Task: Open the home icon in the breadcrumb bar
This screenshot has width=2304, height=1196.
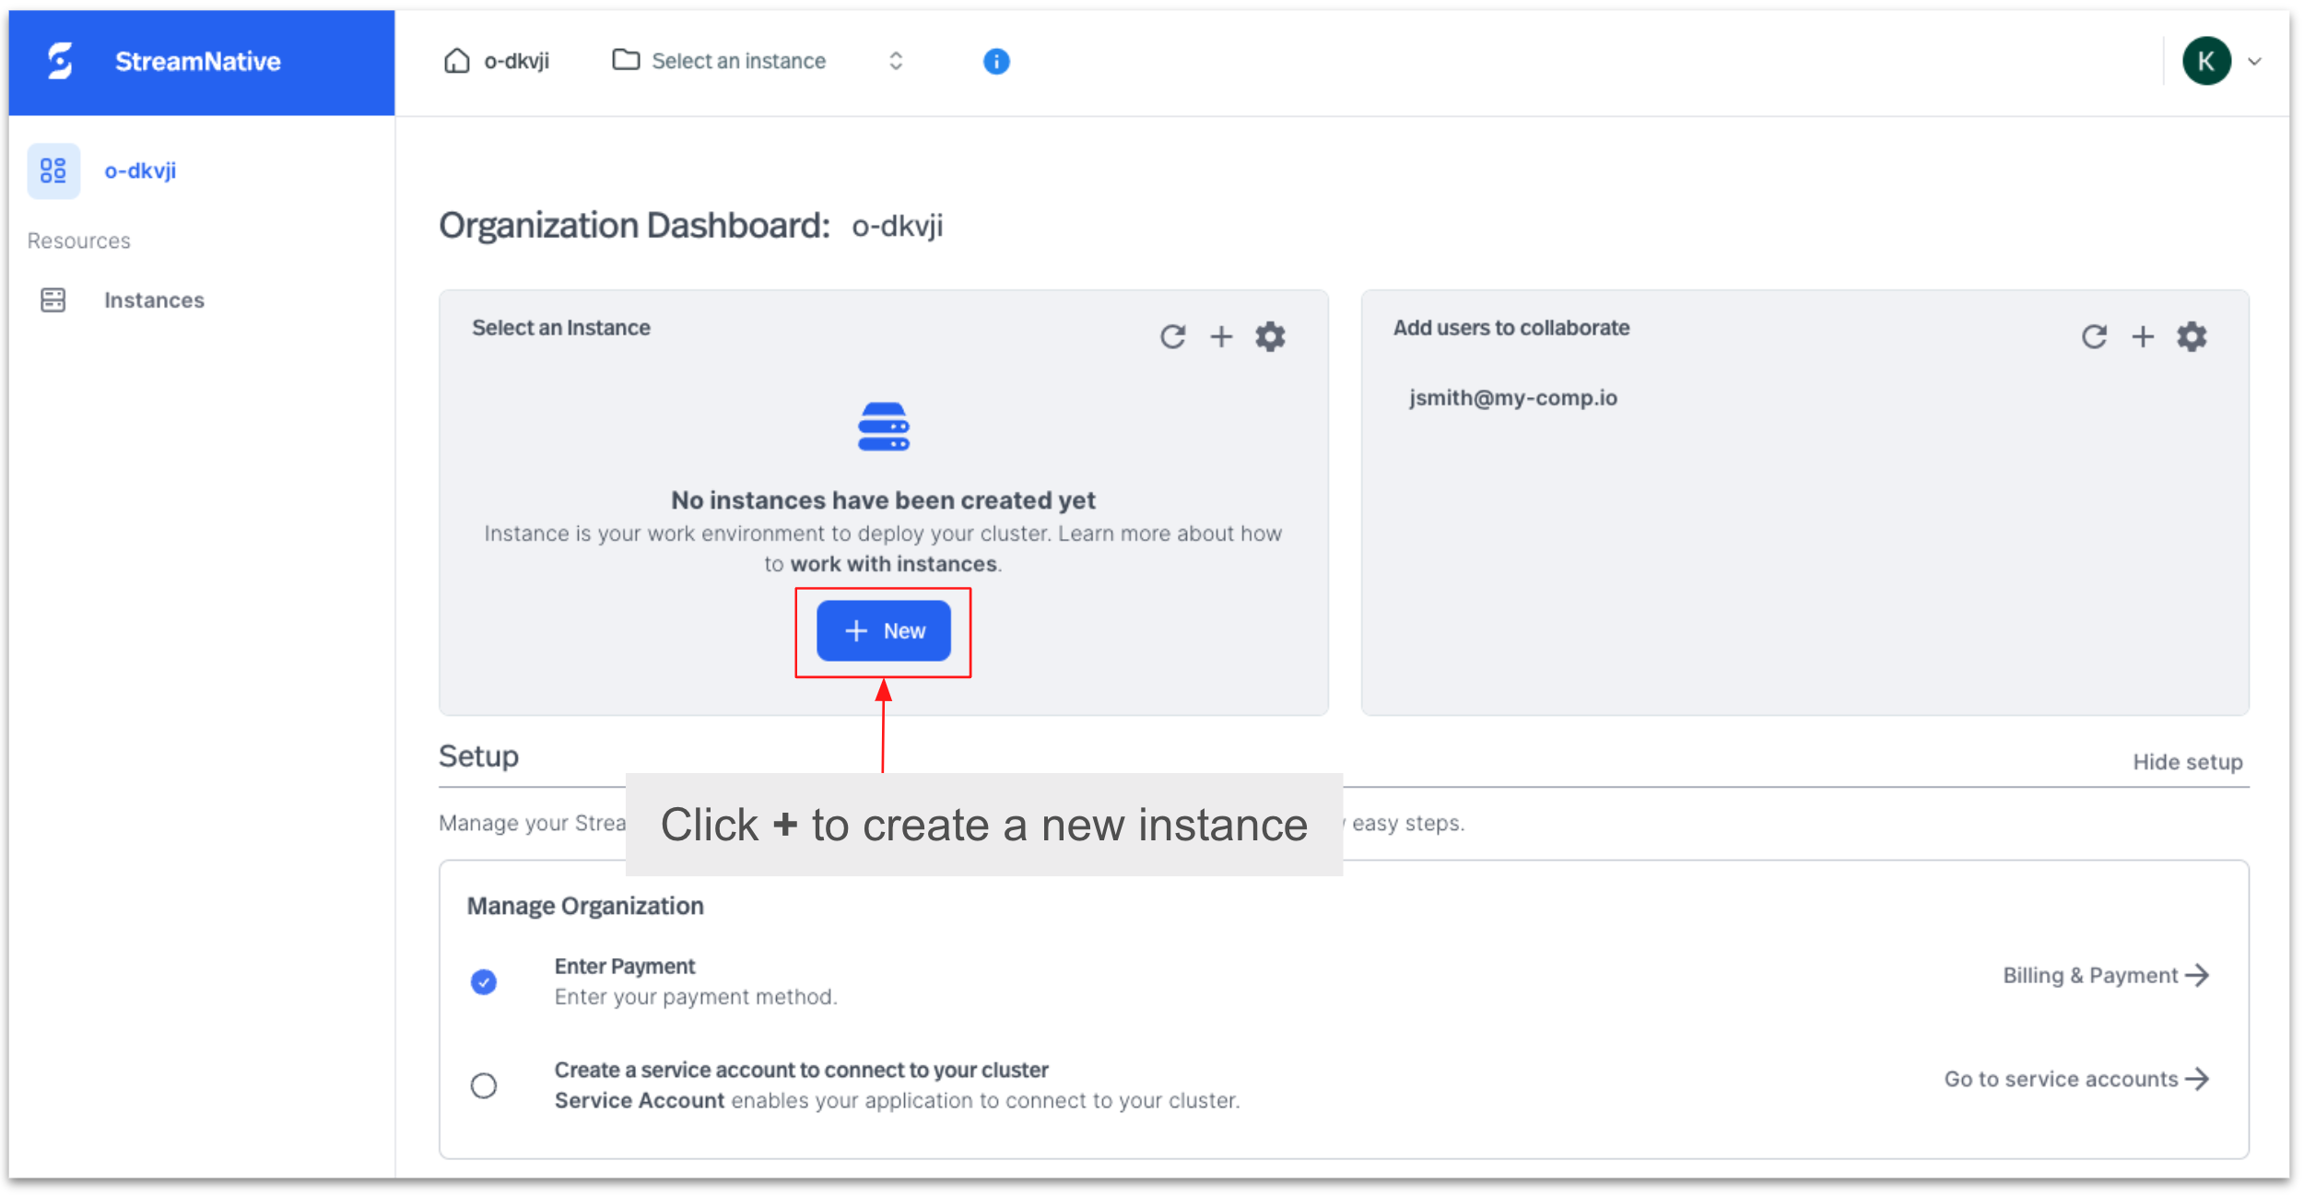Action: pyautogui.click(x=456, y=60)
